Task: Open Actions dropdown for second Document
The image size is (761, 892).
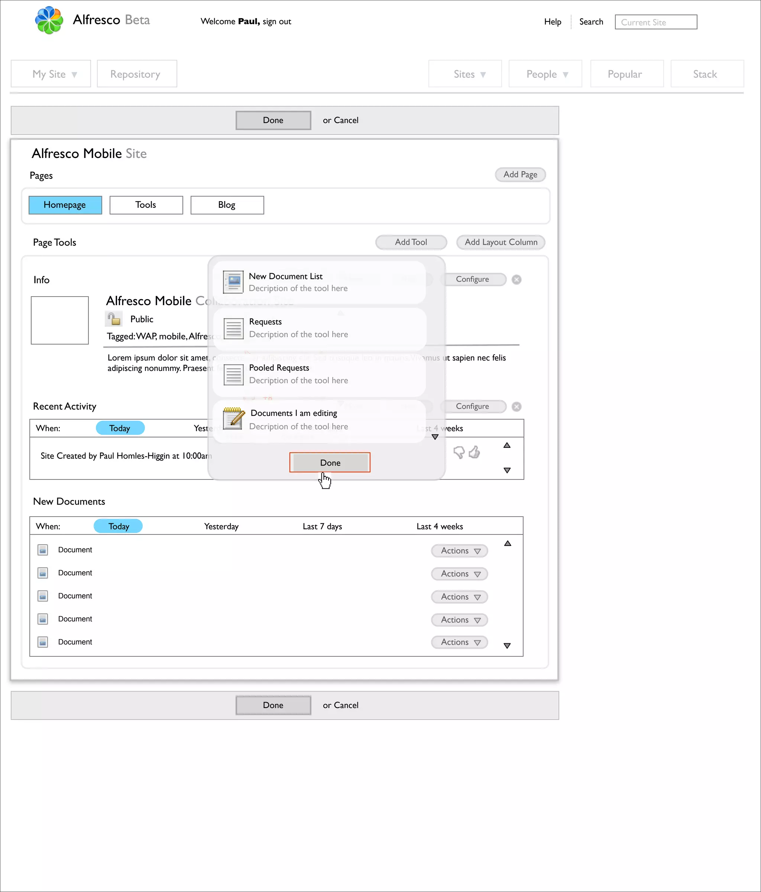Action: (x=460, y=574)
